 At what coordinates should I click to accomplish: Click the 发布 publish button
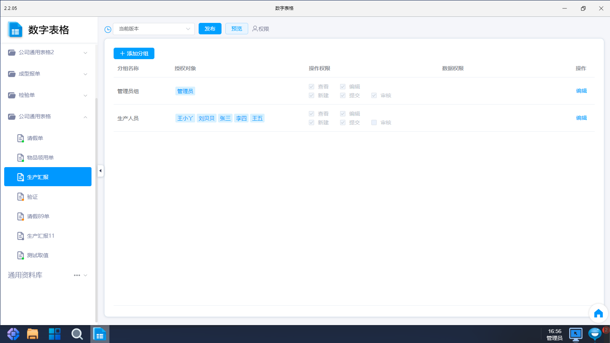click(x=210, y=29)
